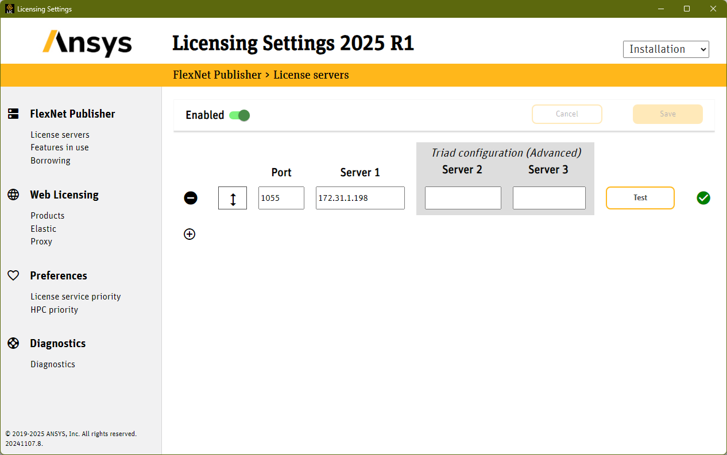Click the FlexNet Publisher server icon
Viewport: 727px width, 455px height.
13,114
